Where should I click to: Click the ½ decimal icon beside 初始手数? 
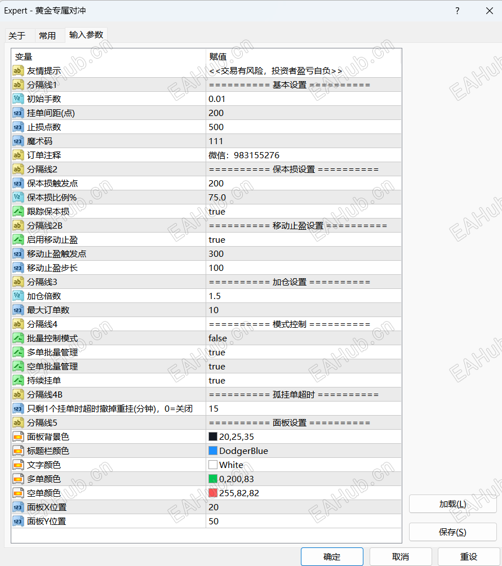click(17, 99)
